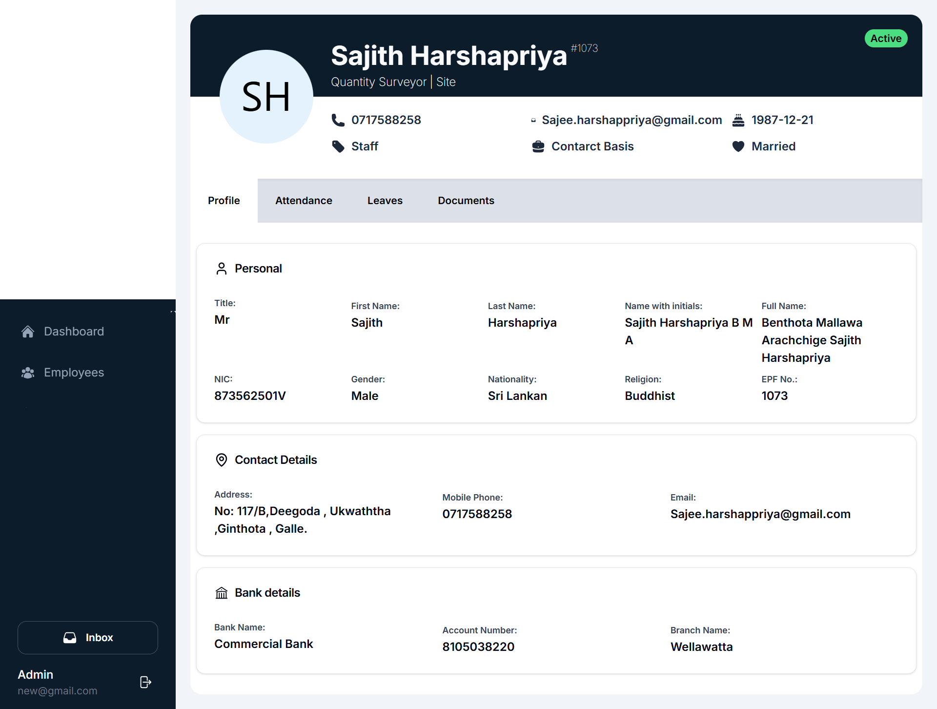Click the birthday cake icon near 1987-12-21
The image size is (937, 709).
click(738, 120)
